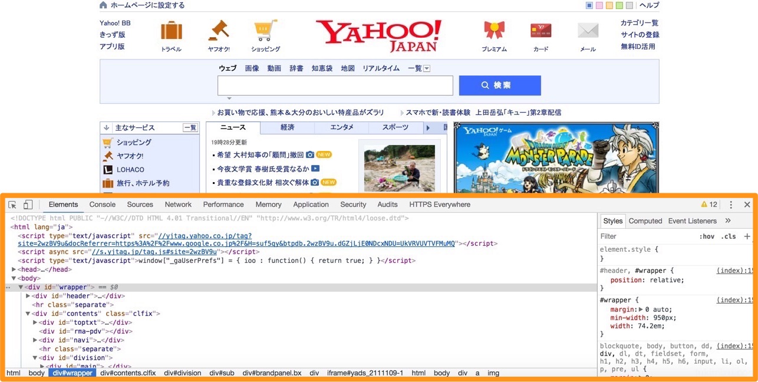Select the スポーツ news tab

[396, 127]
